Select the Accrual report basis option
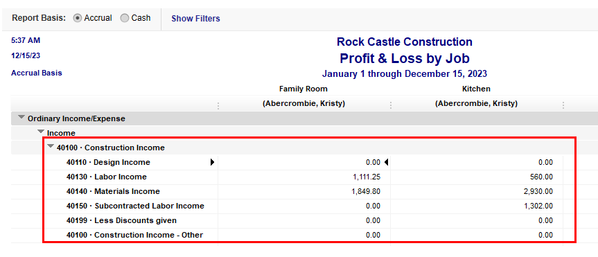This screenshot has height=257, width=598. 78,18
